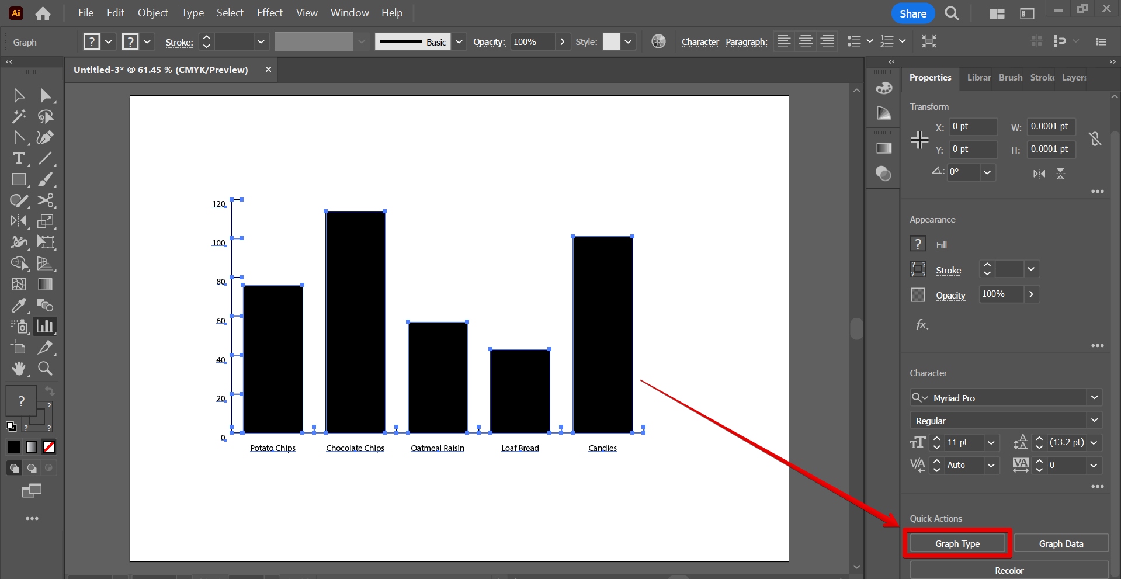Select the Column Graph tool

point(45,326)
